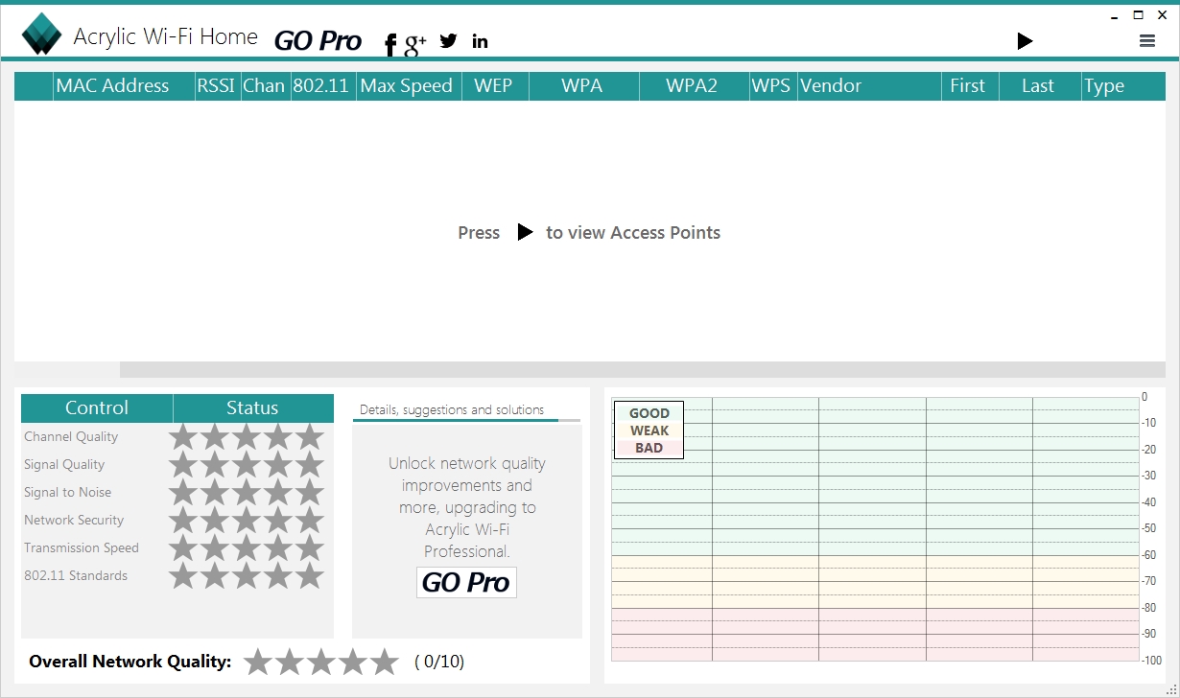Viewport: 1180px width, 698px height.
Task: Click the last star of Signal Quality
Action: click(x=309, y=465)
